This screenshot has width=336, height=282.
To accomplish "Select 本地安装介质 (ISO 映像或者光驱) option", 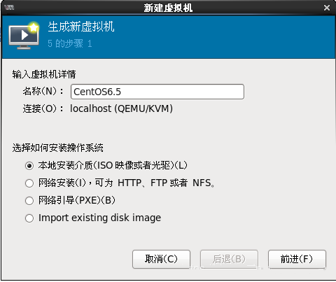I will 29,166.
